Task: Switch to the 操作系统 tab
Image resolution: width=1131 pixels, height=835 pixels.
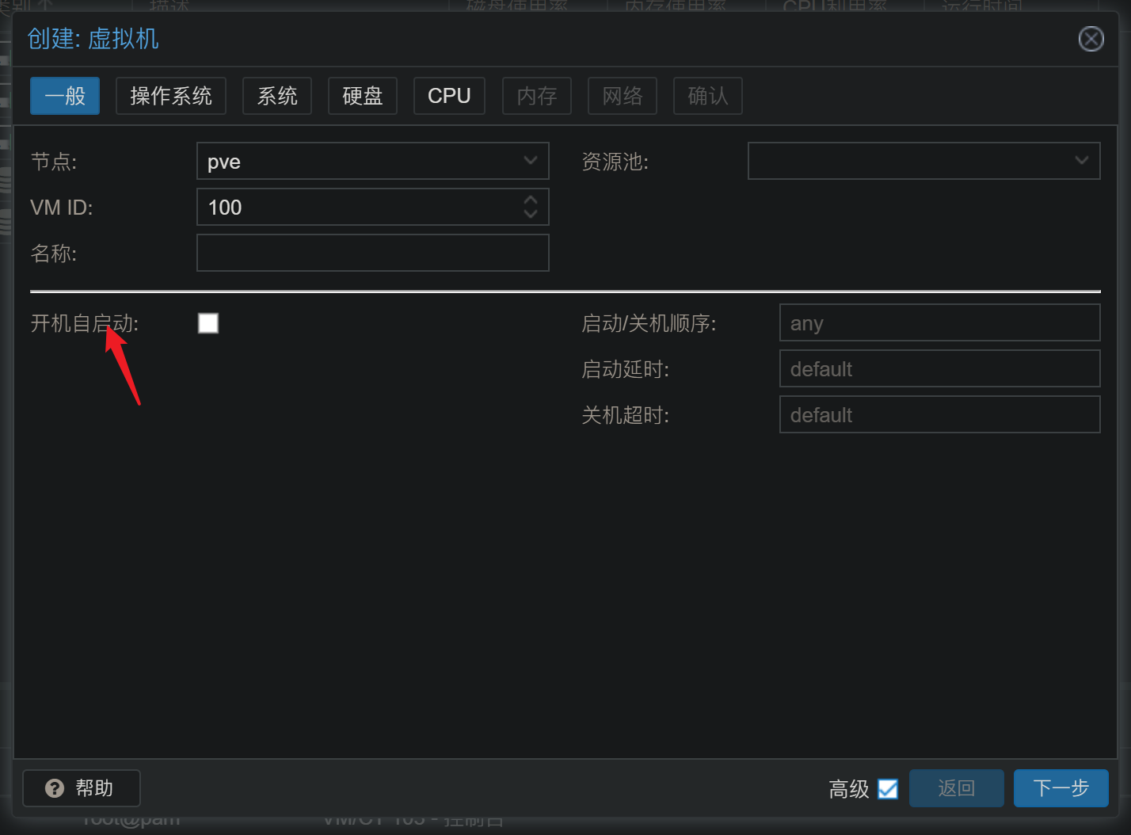Action: tap(171, 96)
